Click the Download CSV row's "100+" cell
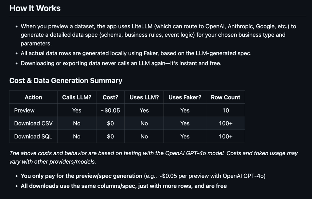This screenshot has height=199, width=312. point(226,123)
